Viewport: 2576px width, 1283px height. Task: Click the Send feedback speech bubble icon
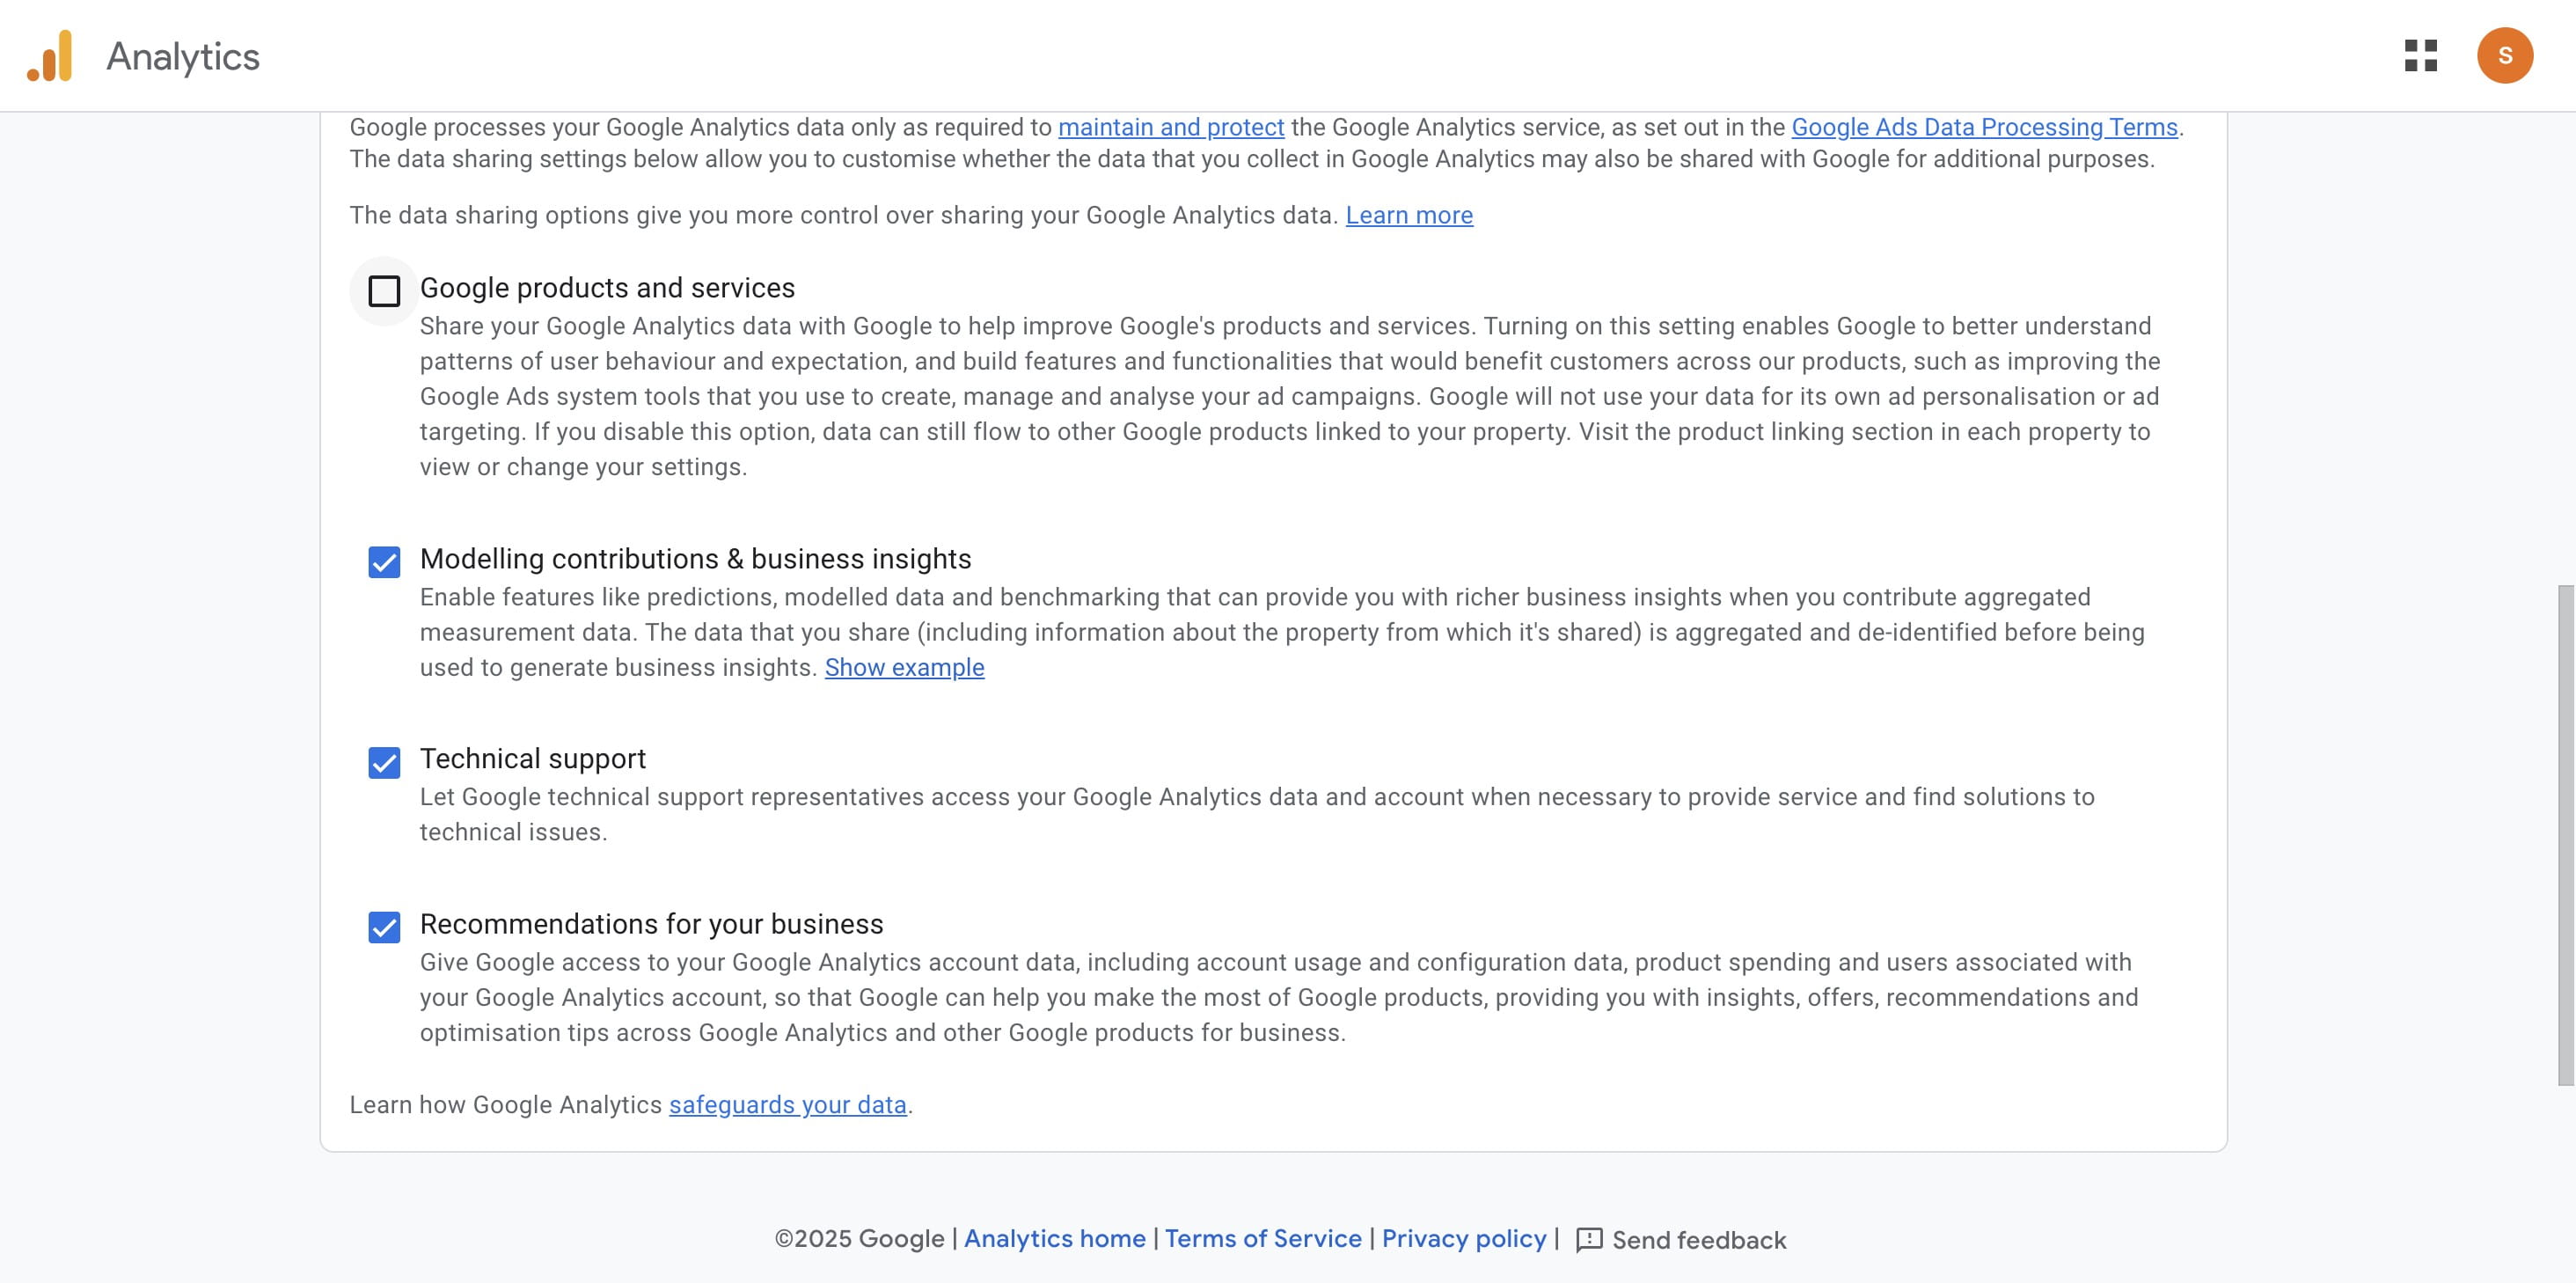tap(1590, 1239)
